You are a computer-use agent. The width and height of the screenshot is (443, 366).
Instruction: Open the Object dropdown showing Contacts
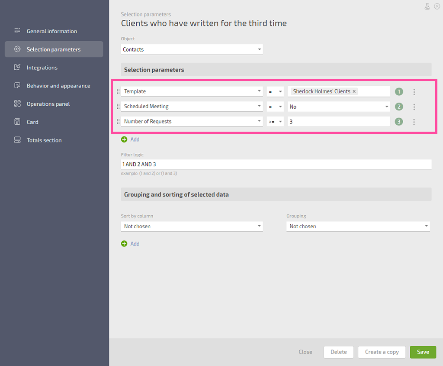(192, 49)
